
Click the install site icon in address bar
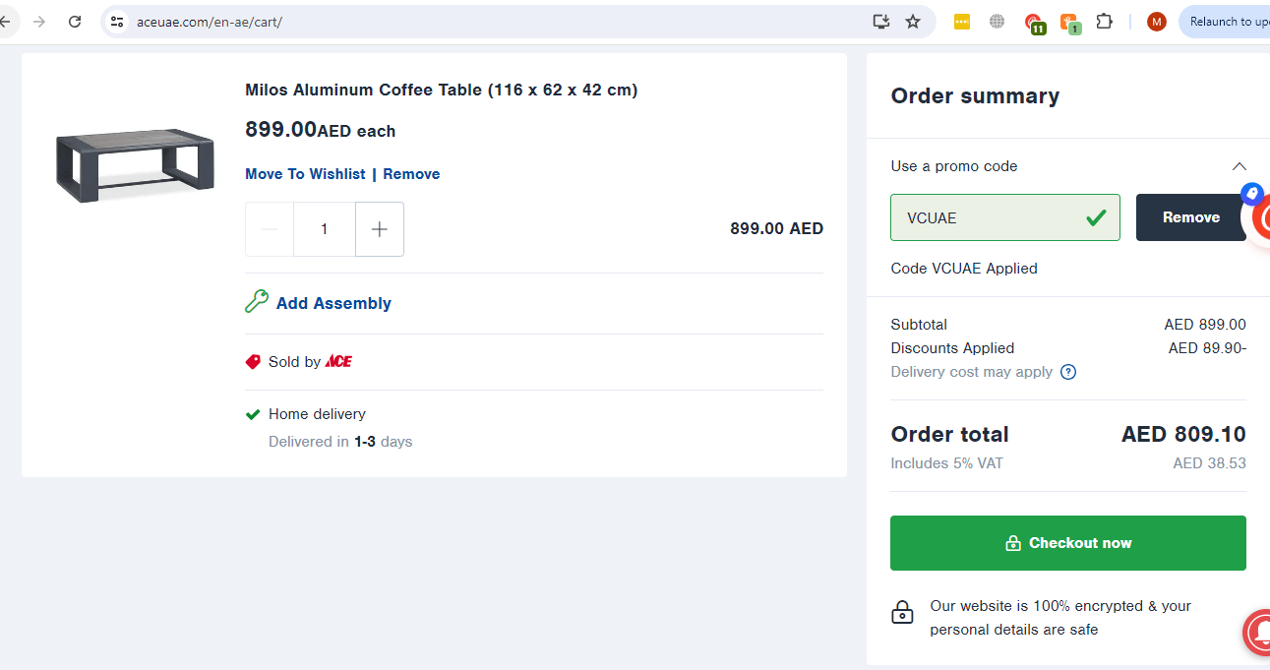(x=879, y=20)
